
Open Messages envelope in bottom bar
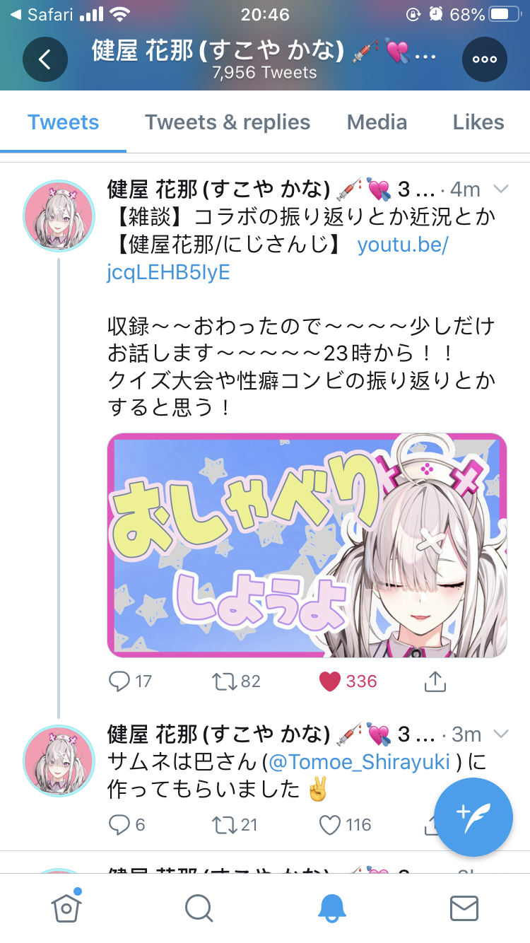click(x=464, y=908)
